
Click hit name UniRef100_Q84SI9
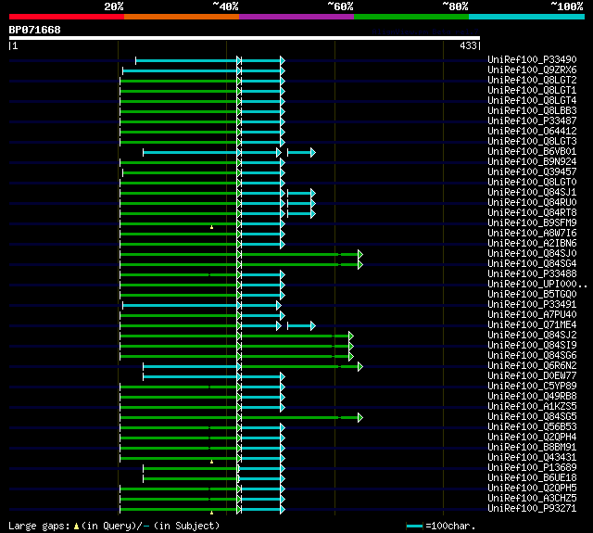(532, 346)
